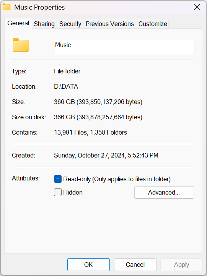Click the Contains files and folders count
The height and width of the screenshot is (276, 207).
[x=90, y=132]
